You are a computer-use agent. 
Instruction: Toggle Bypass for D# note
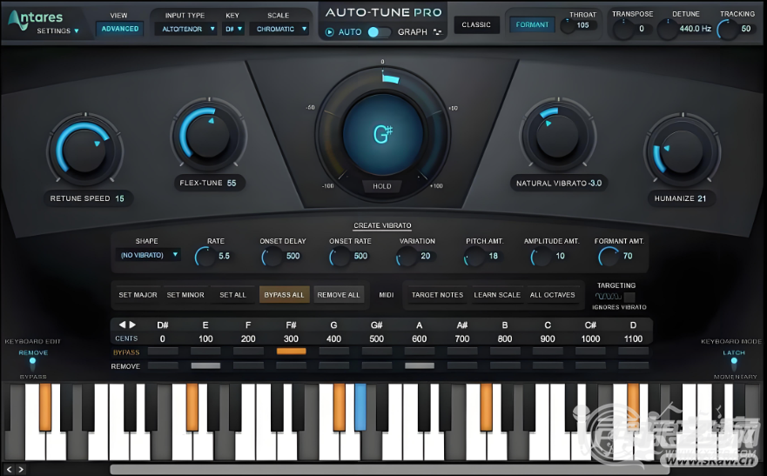163,352
